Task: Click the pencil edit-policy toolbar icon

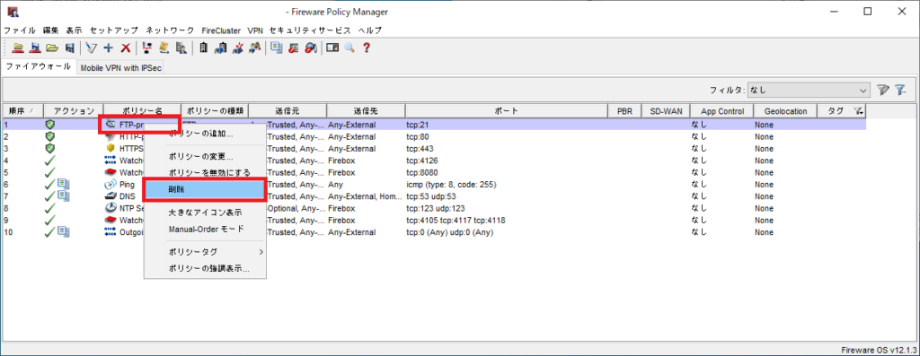Action: [91, 48]
